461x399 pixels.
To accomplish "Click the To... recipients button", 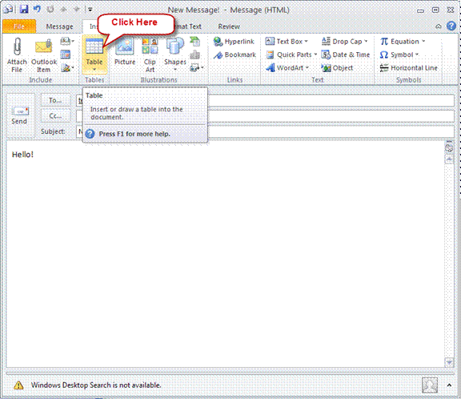I will click(x=55, y=100).
